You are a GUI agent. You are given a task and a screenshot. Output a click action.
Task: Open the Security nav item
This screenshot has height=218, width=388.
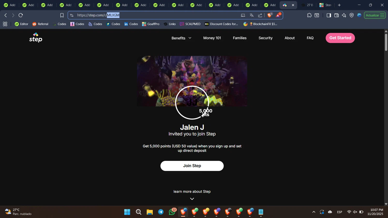pos(266,38)
